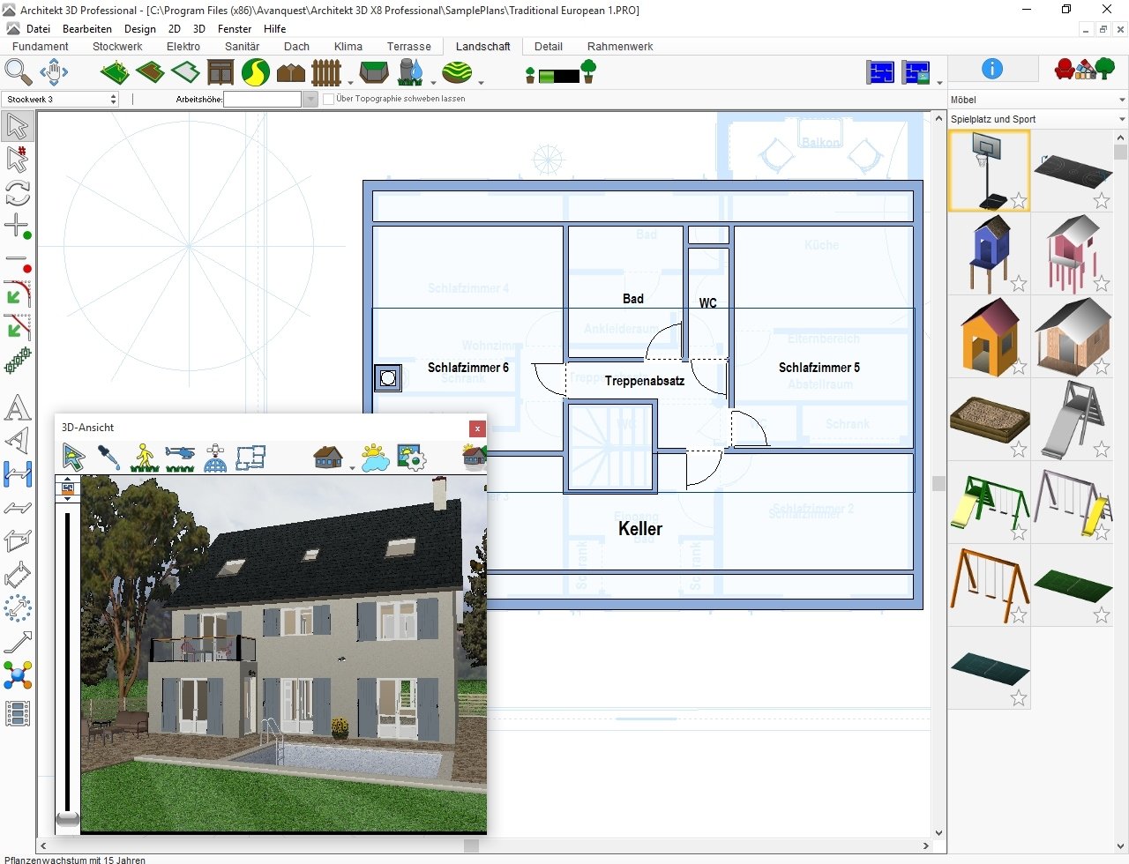This screenshot has width=1129, height=864.
Task: Open the blue floor plan view
Action: tap(880, 72)
